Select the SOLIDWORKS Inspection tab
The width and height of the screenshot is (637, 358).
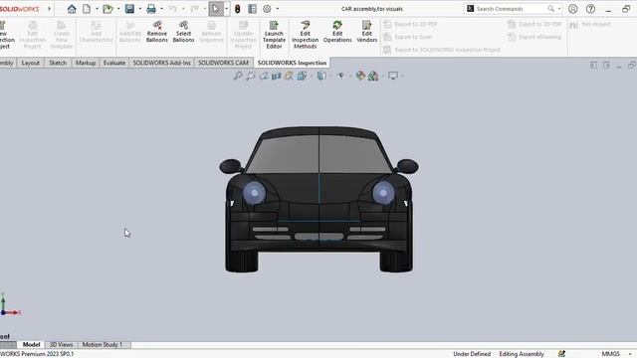click(292, 63)
